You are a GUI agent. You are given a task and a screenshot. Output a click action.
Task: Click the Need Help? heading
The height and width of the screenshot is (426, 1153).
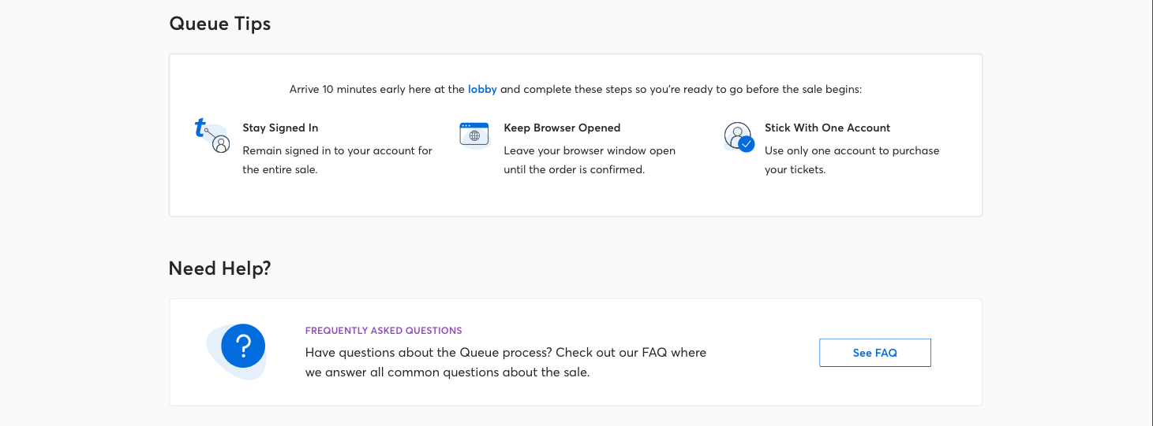point(220,269)
